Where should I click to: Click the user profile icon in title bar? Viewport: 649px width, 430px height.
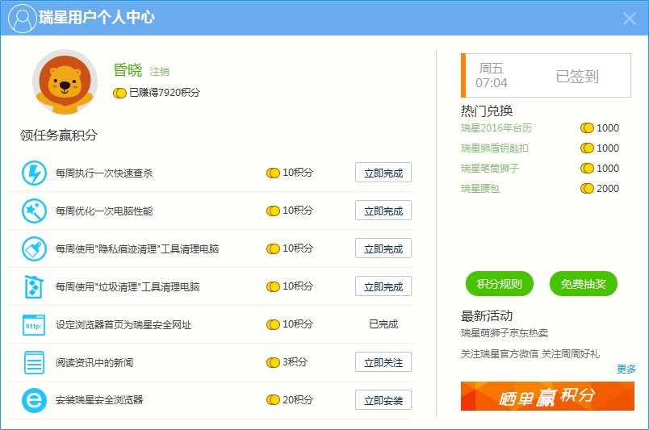click(x=22, y=19)
